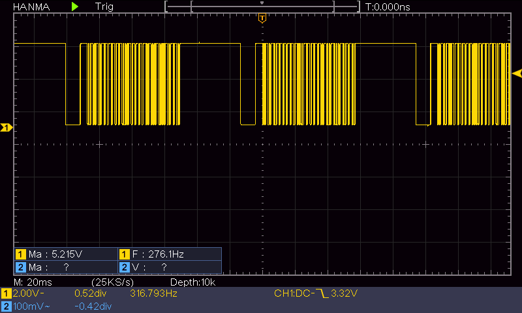Open the Depth:10k memory depth setting

pyautogui.click(x=192, y=282)
